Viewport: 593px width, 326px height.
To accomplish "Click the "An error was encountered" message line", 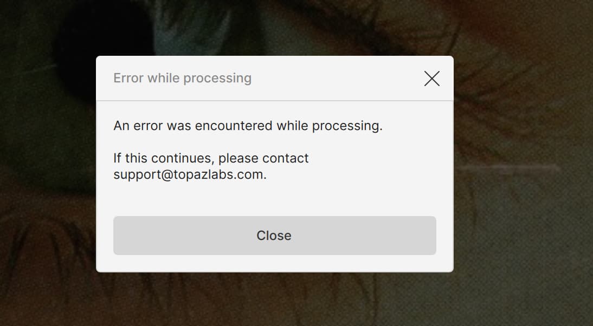I will [248, 126].
